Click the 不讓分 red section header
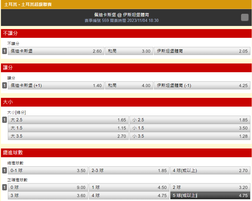Viewport: 252px width, 201px height. pos(126,33)
